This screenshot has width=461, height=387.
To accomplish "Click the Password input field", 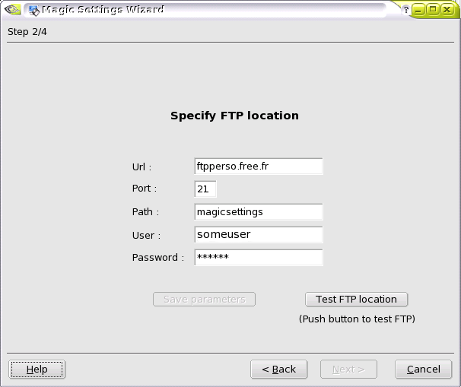I will point(259,258).
